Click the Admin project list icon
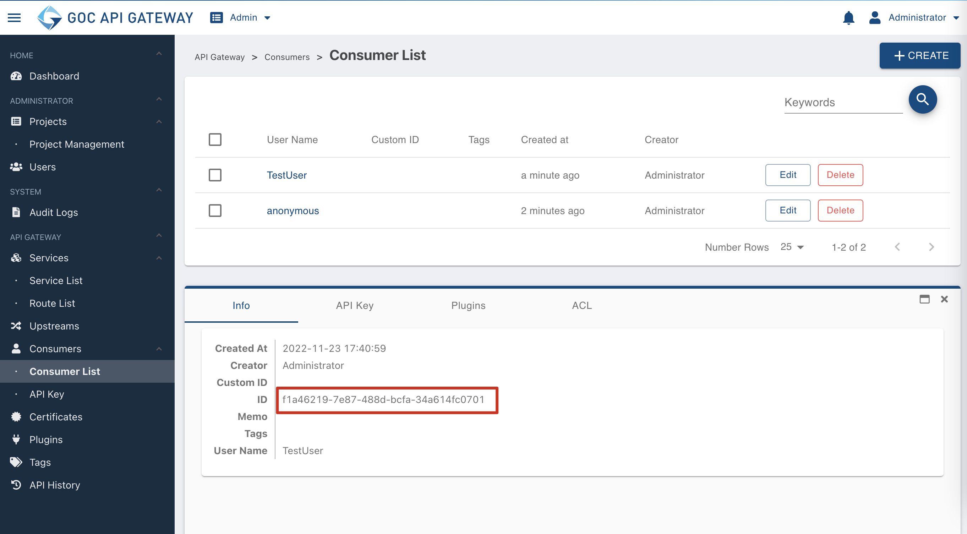 point(216,18)
